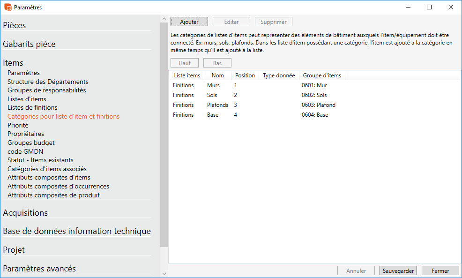
Task: Click the Paramètres app icon in title bar
Action: coord(7,7)
